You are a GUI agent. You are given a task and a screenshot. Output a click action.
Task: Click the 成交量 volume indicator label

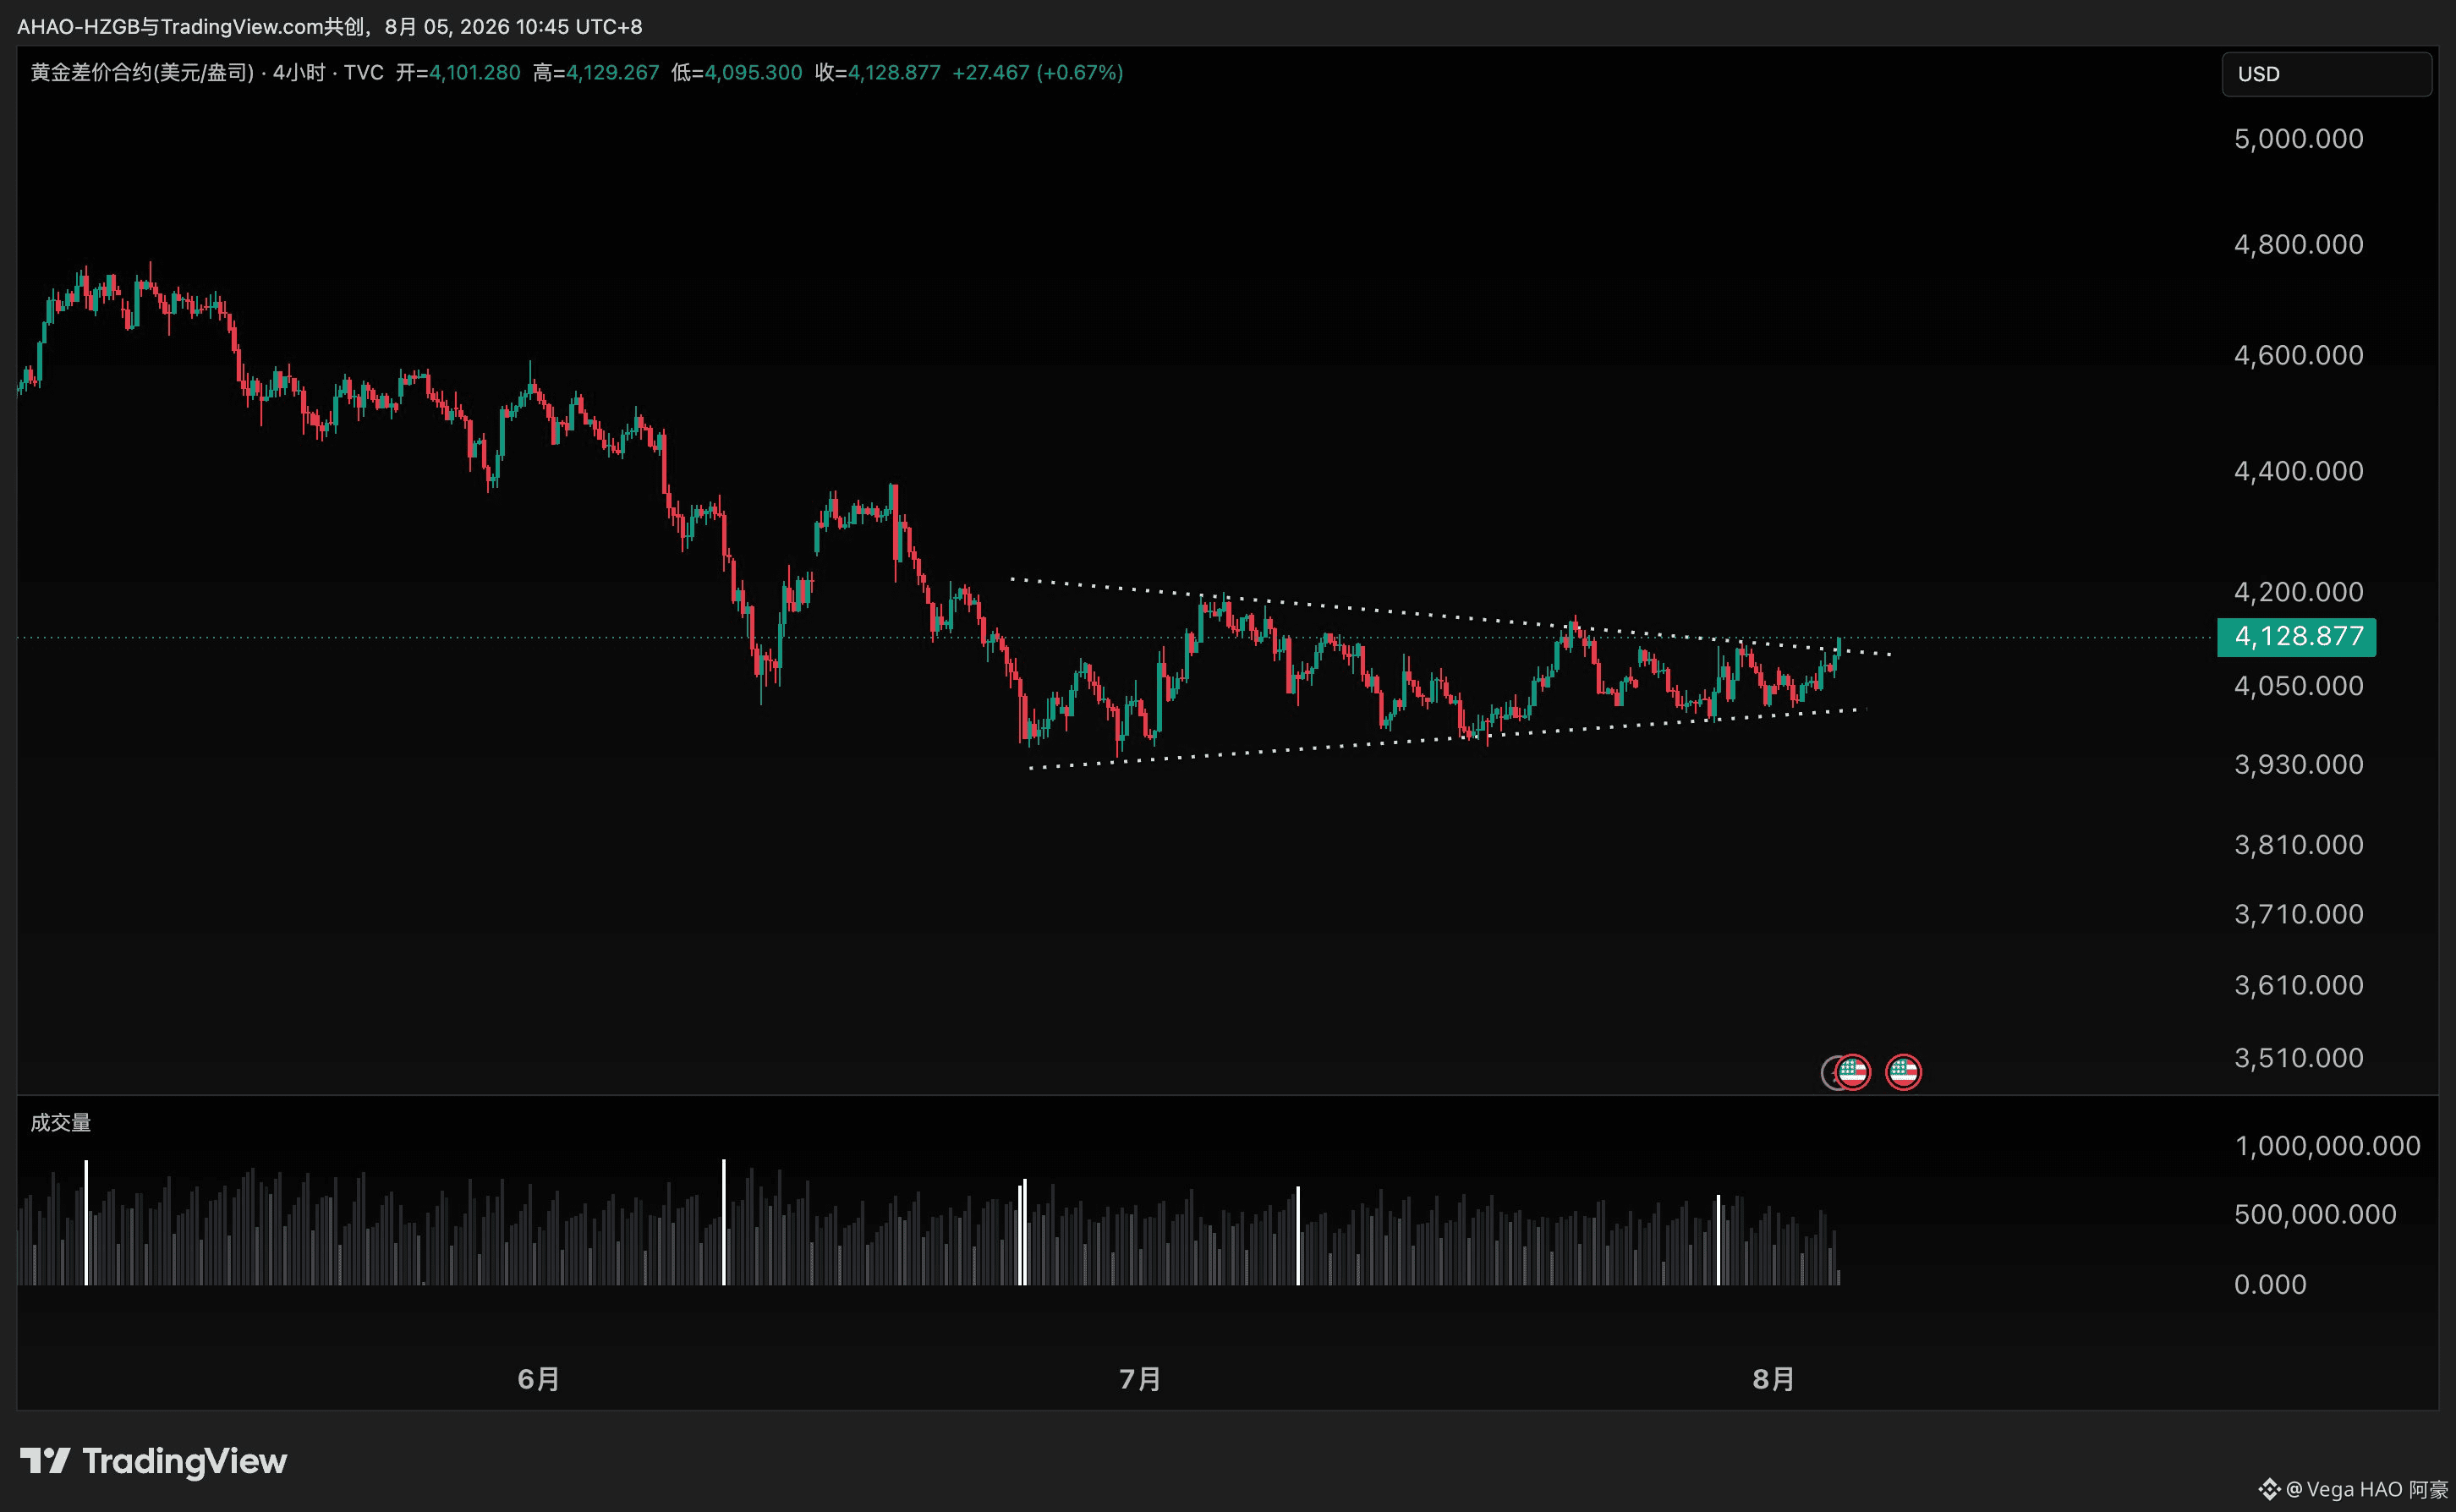61,1123
